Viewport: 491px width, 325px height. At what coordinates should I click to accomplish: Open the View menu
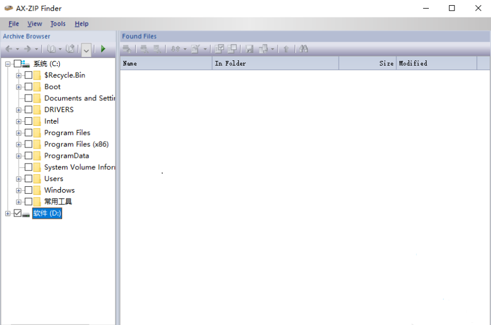point(35,24)
